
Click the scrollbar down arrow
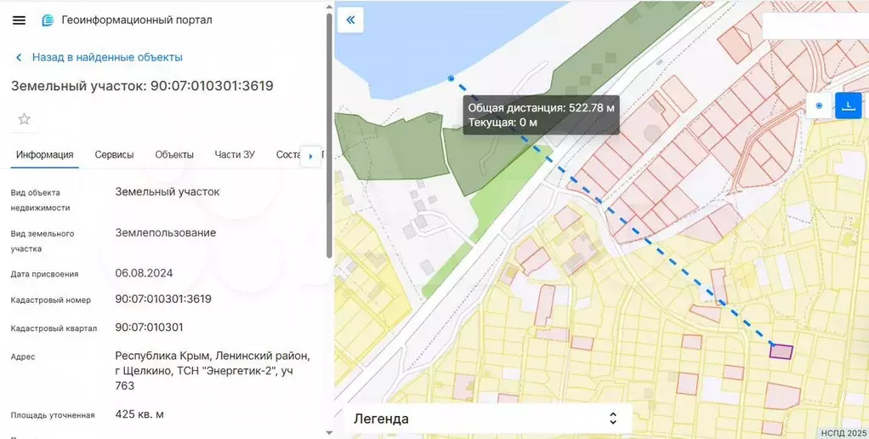(329, 433)
